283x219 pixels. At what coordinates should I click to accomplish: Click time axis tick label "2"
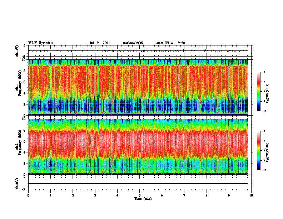click(73, 195)
